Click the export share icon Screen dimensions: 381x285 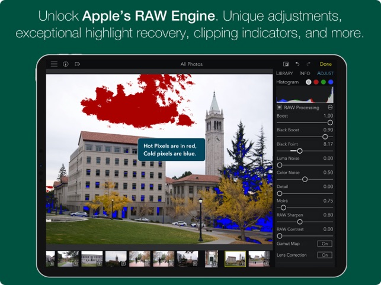(77, 64)
